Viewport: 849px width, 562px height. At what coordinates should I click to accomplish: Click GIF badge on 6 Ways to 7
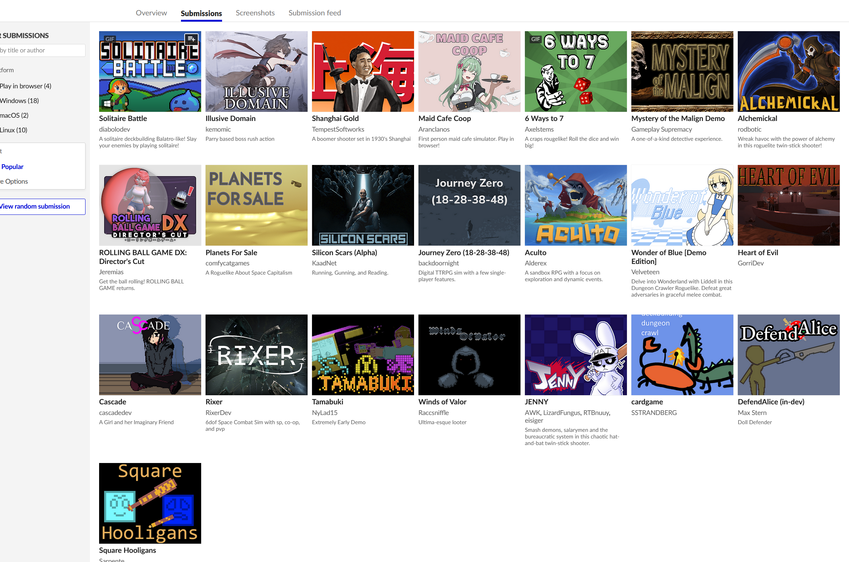pyautogui.click(x=536, y=39)
